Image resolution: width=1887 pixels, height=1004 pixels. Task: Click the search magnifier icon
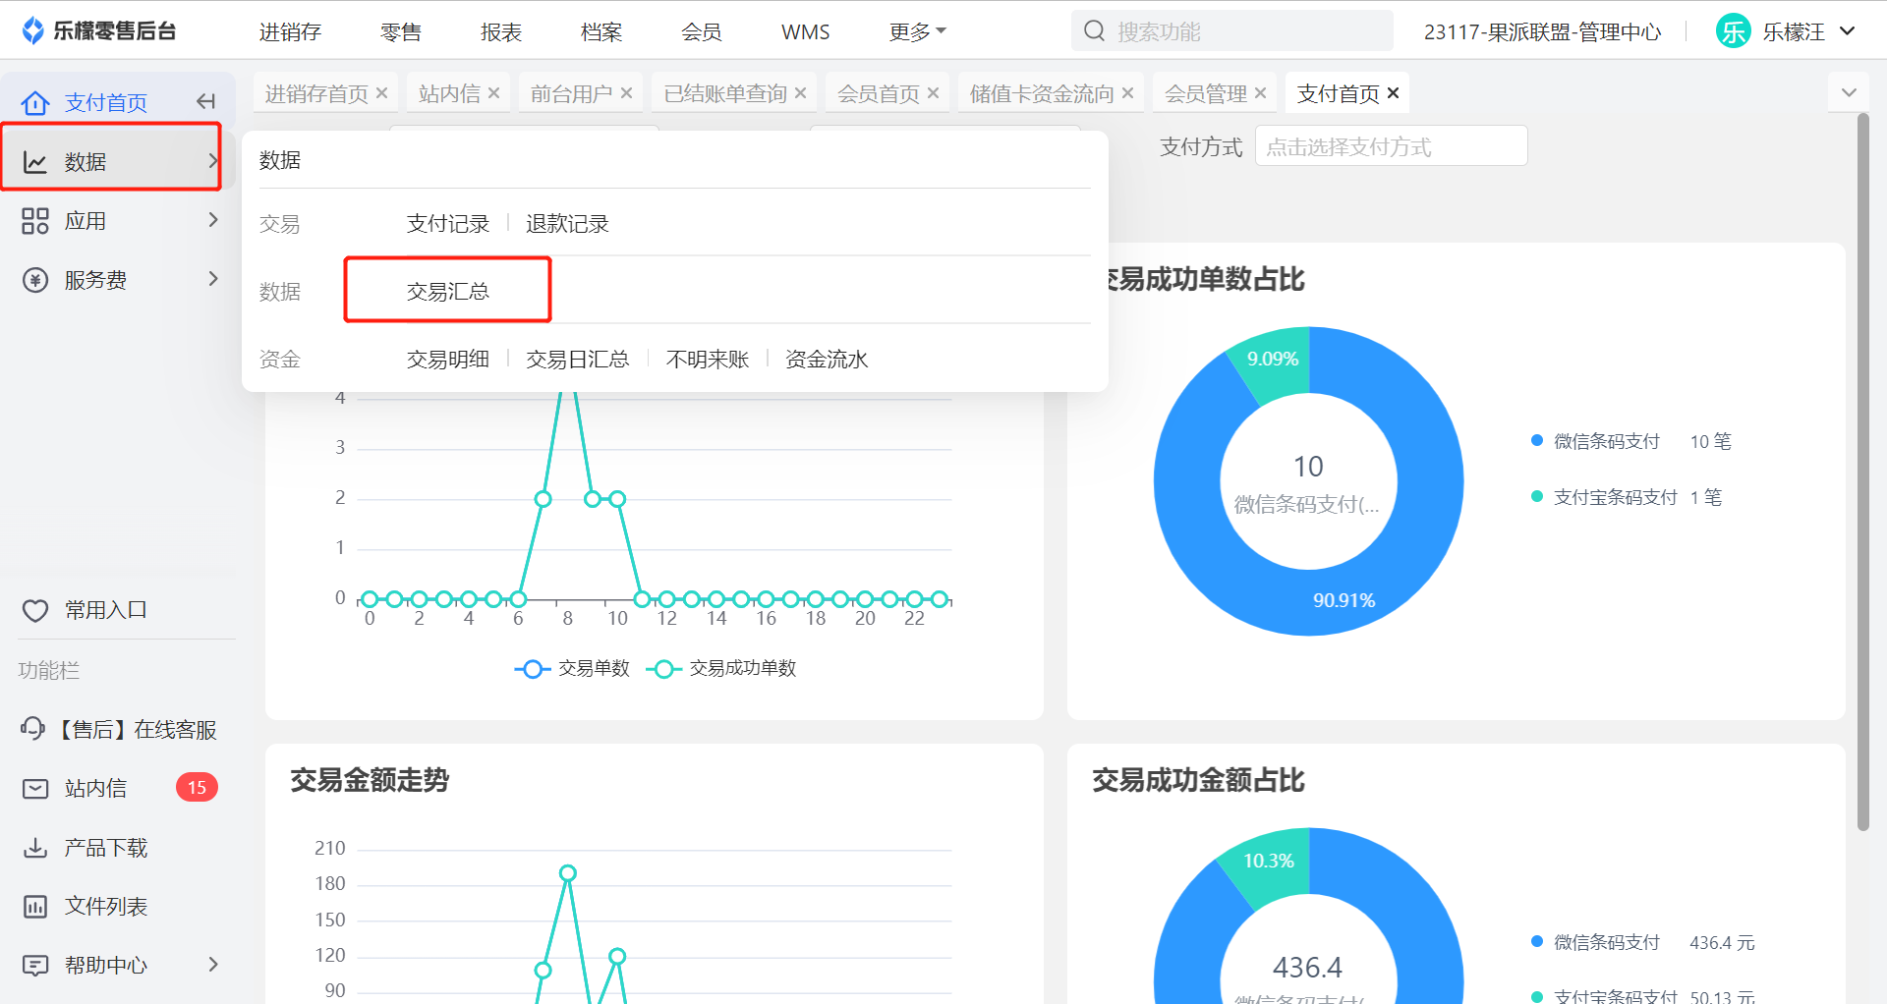1094,31
